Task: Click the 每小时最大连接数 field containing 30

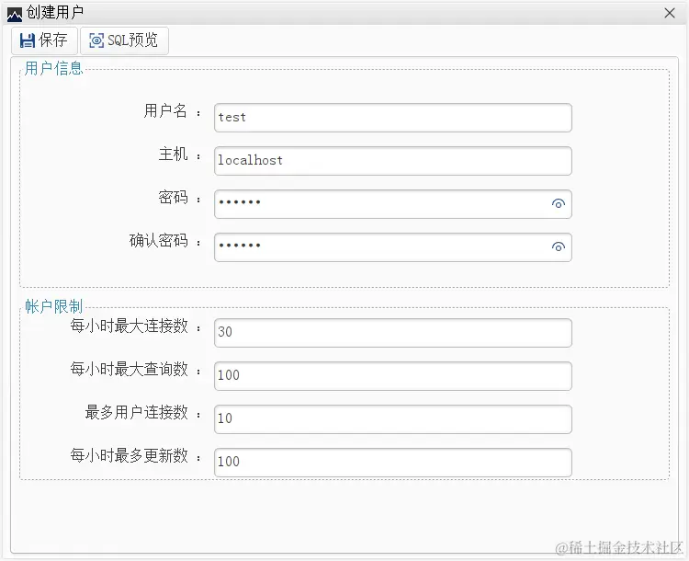Action: click(393, 333)
